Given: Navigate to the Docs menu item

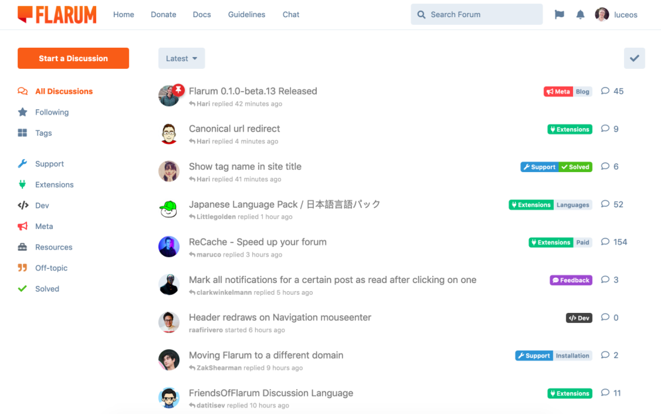Looking at the screenshot, I should pyautogui.click(x=201, y=15).
